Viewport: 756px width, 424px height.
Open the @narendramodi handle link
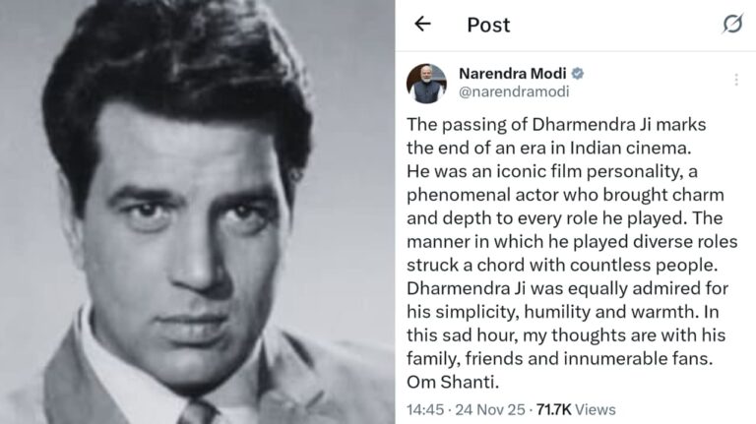(x=514, y=91)
